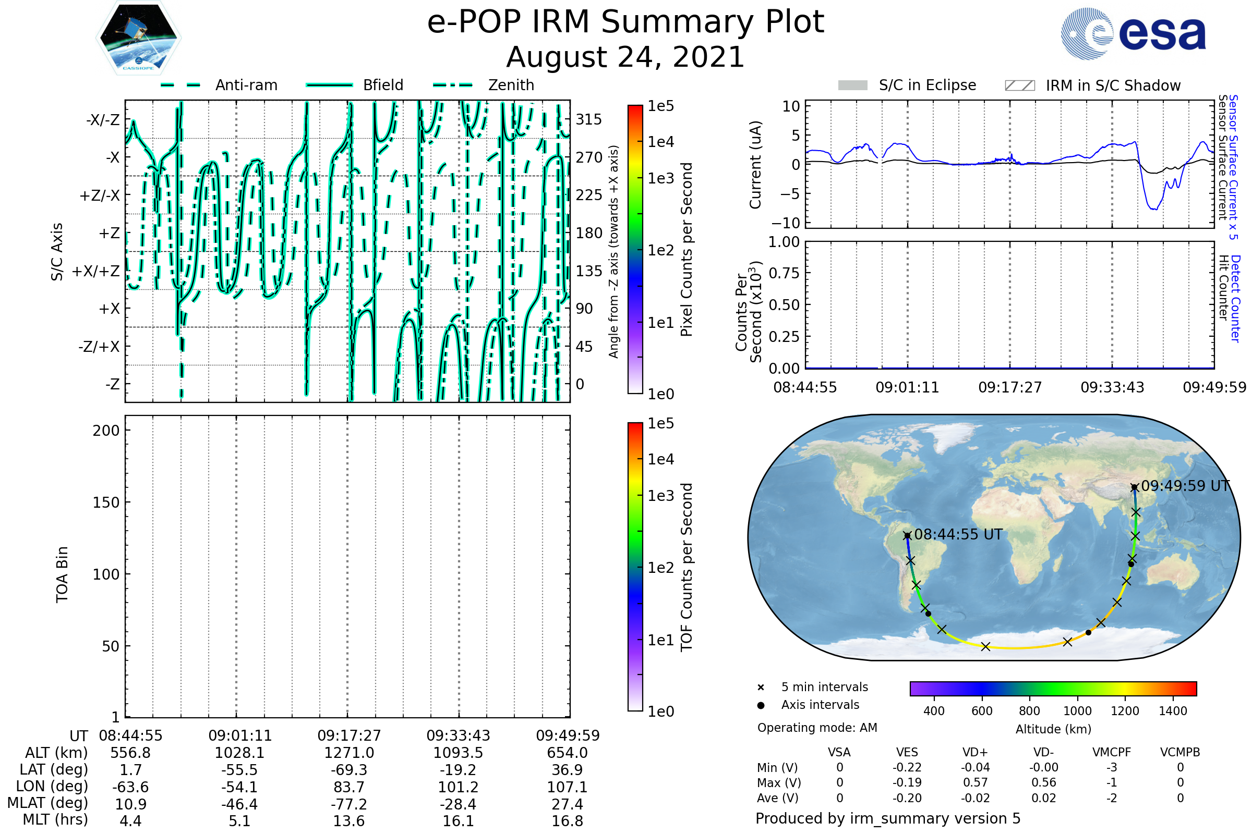Screen dimensions: 1252x834
Task: Click the Altitude (km) horizontal colorbar
Action: point(1053,688)
